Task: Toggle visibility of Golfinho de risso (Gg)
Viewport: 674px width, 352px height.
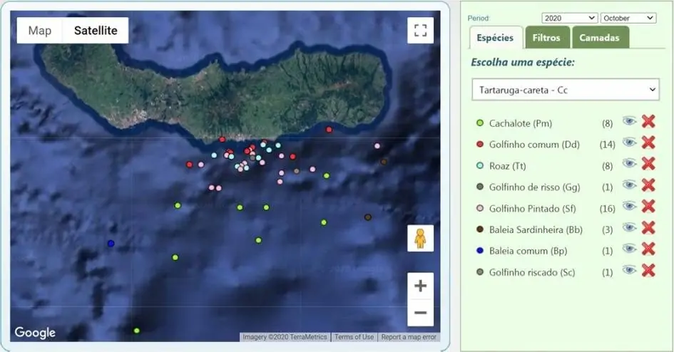Action: point(628,185)
